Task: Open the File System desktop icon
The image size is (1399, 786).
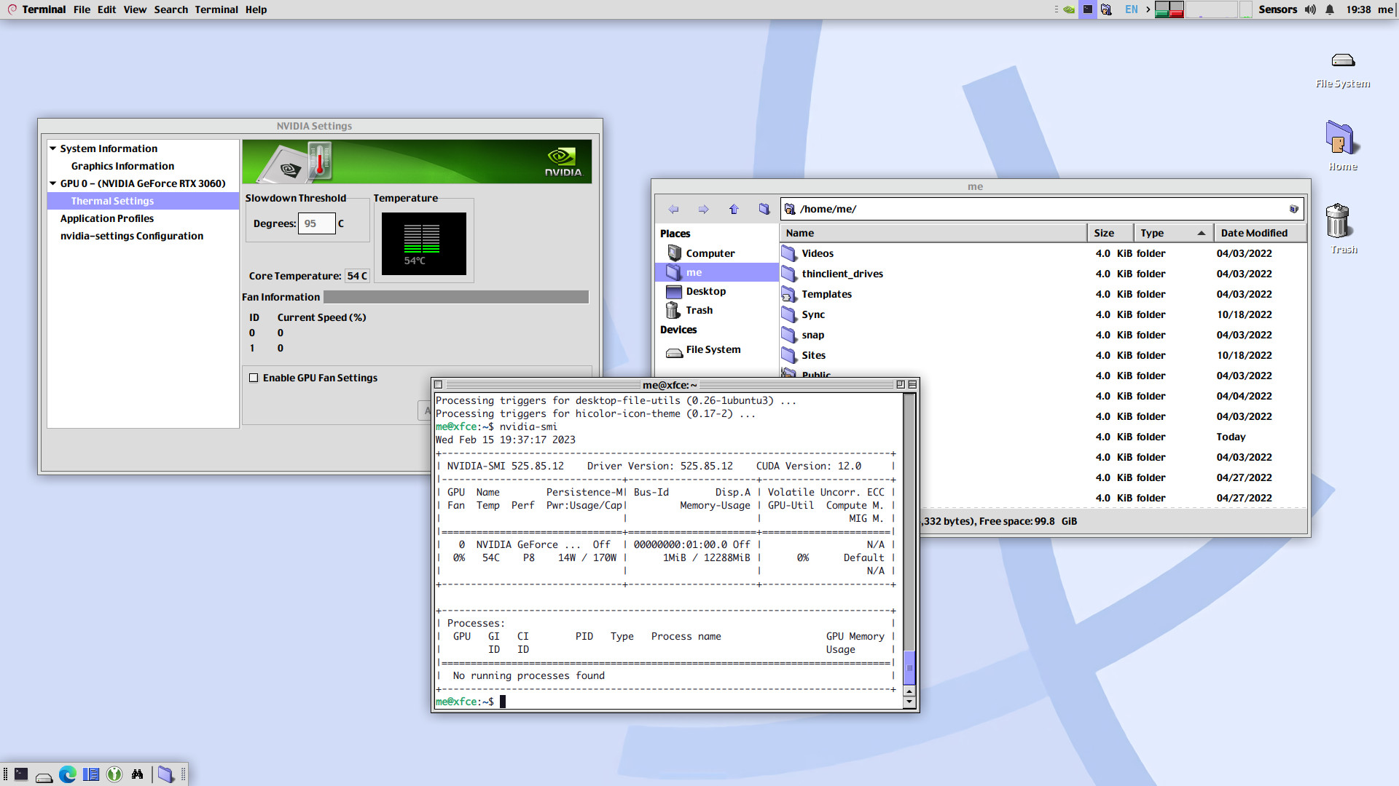Action: [x=1343, y=69]
